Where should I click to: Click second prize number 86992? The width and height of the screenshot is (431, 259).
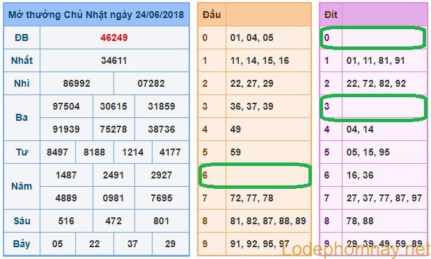tap(77, 83)
